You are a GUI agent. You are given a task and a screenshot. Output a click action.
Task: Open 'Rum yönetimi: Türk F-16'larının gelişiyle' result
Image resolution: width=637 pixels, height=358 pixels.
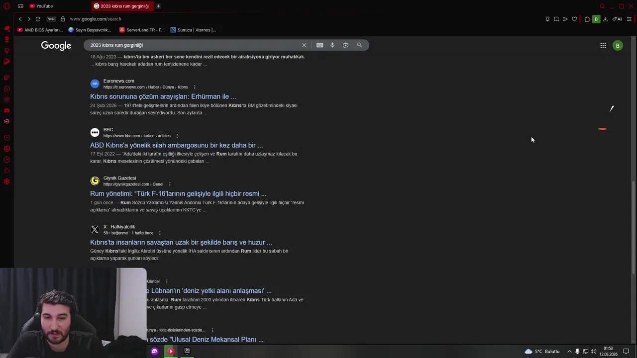tap(178, 193)
